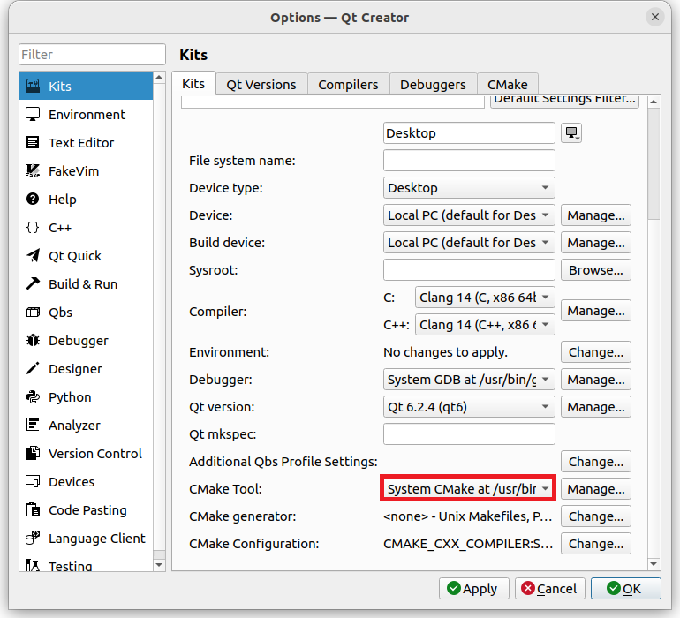Click Manage button for Device

click(x=596, y=215)
